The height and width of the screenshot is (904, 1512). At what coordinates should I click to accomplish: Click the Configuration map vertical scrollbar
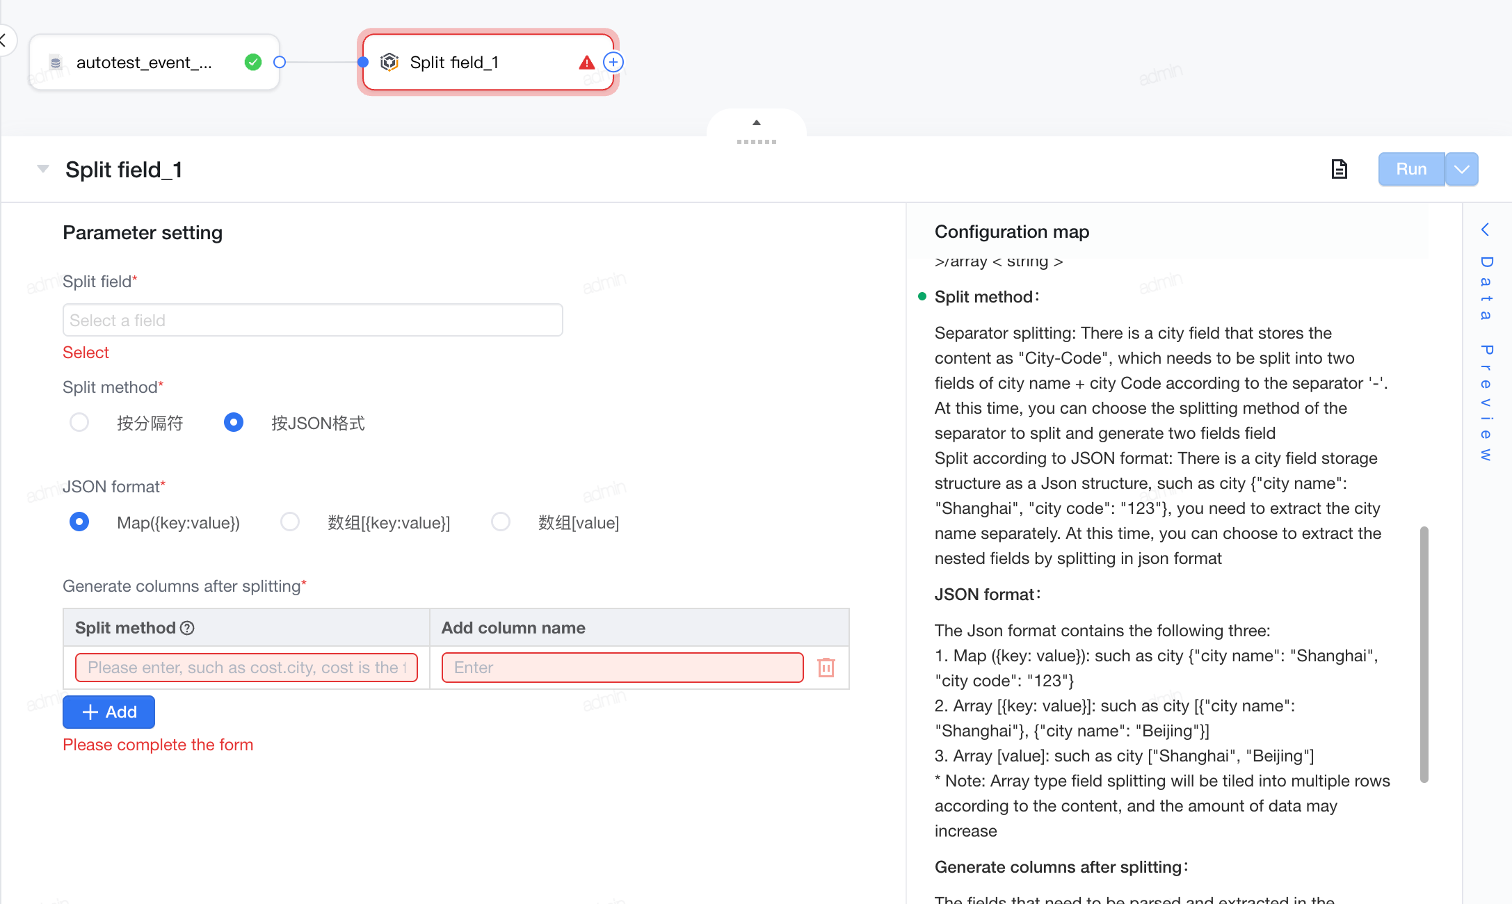1424,654
